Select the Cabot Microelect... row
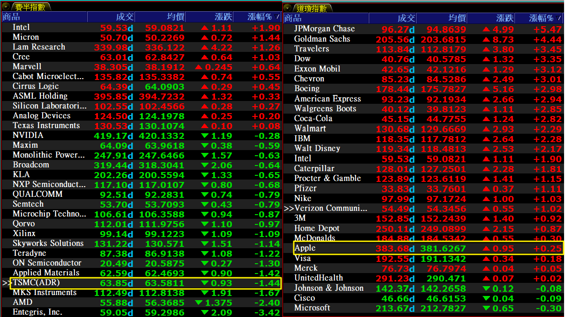Screen dimensions: 565x317 tap(141, 77)
